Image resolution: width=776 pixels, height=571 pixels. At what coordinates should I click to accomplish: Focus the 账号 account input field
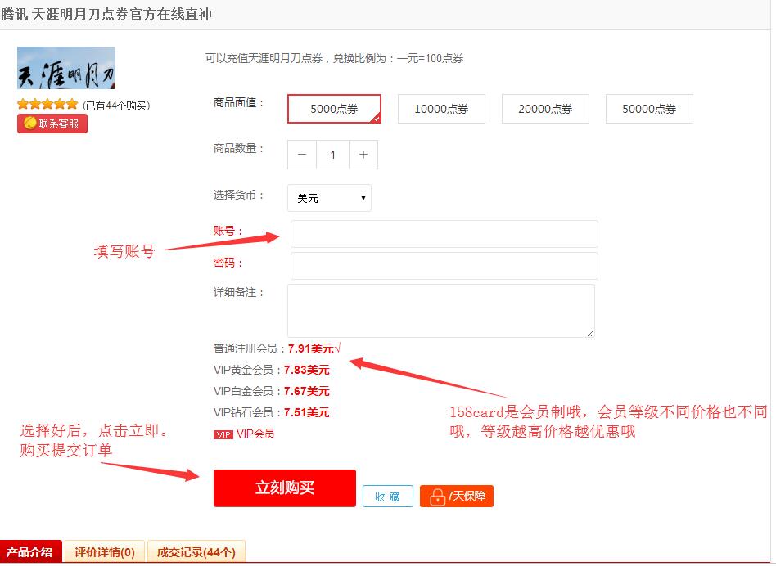point(444,234)
